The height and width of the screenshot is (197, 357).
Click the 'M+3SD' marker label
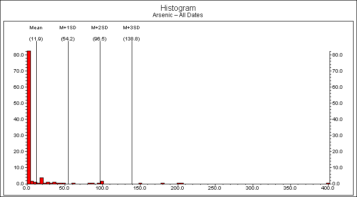tap(131, 28)
